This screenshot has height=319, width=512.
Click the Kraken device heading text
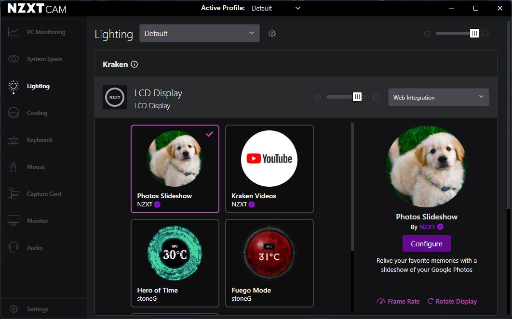tap(115, 64)
